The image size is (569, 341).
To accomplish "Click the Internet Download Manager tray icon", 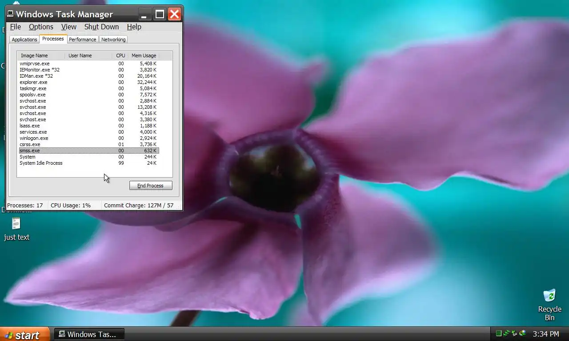I will (522, 333).
